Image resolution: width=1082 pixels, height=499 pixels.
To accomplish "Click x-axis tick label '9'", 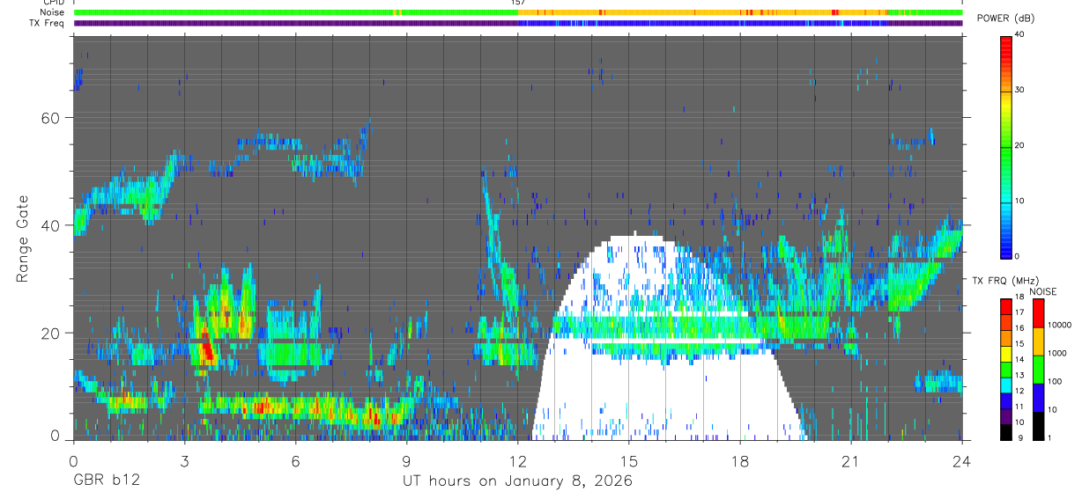I will tap(406, 461).
